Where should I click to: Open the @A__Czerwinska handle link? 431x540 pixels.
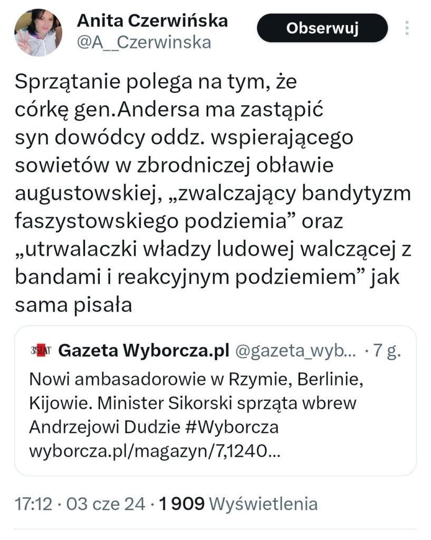pyautogui.click(x=144, y=42)
